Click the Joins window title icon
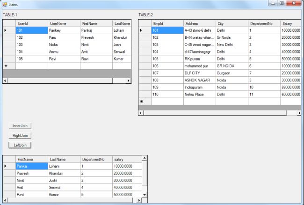Screen dimensions: 304x205 [5, 4]
